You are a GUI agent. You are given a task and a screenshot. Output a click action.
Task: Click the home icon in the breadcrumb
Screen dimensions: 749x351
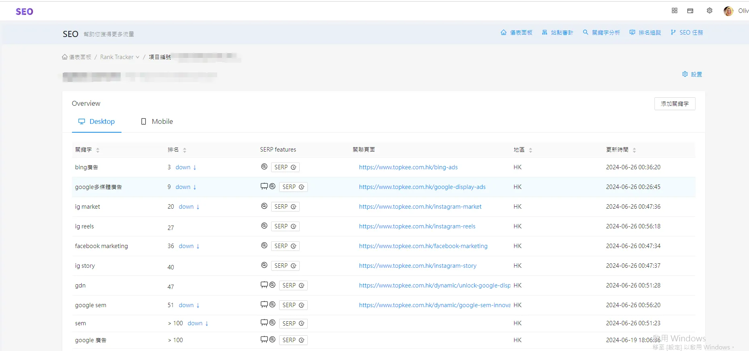pyautogui.click(x=65, y=57)
